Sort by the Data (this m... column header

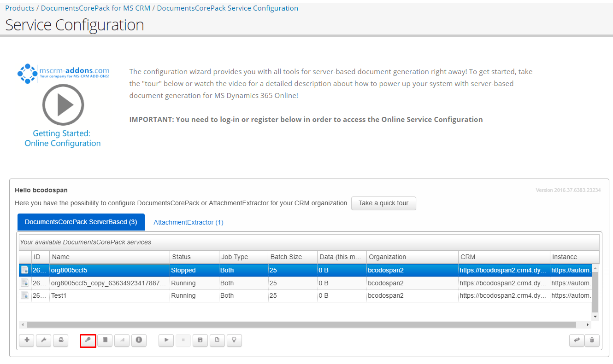point(342,257)
